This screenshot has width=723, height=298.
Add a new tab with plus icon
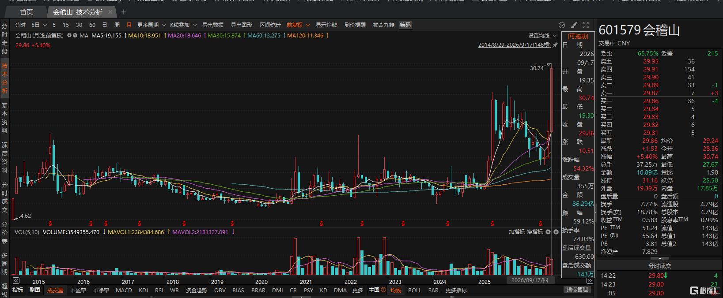point(124,12)
